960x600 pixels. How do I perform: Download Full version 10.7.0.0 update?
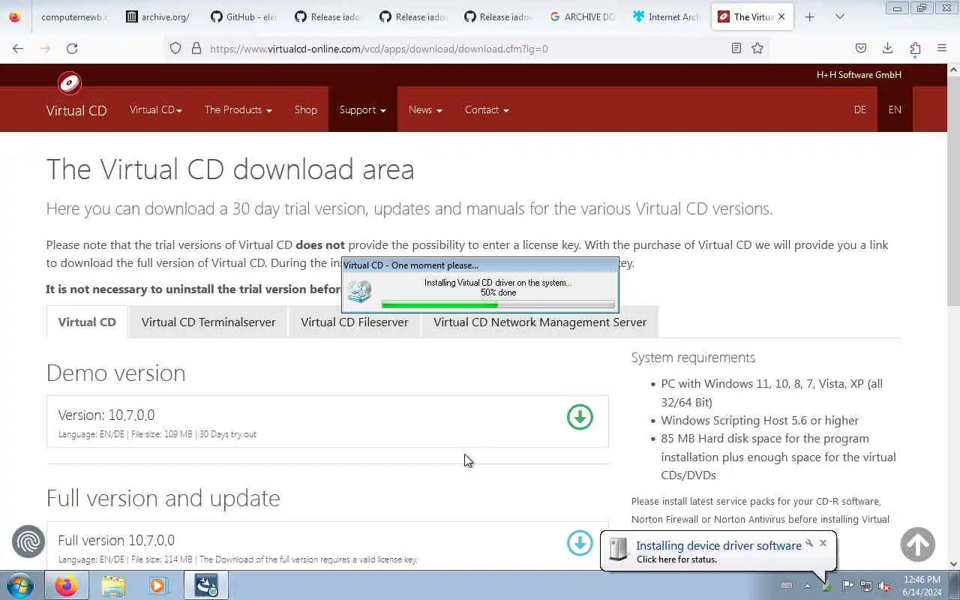click(x=580, y=543)
